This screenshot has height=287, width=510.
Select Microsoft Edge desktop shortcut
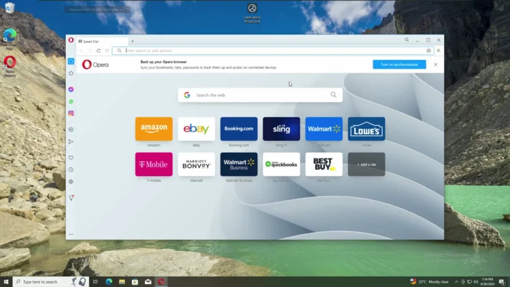point(10,39)
